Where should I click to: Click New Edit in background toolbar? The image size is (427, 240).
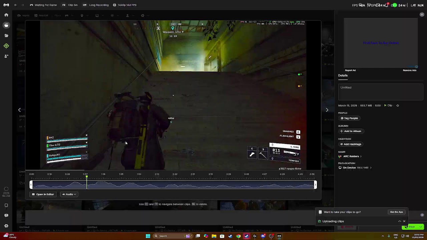41,15
